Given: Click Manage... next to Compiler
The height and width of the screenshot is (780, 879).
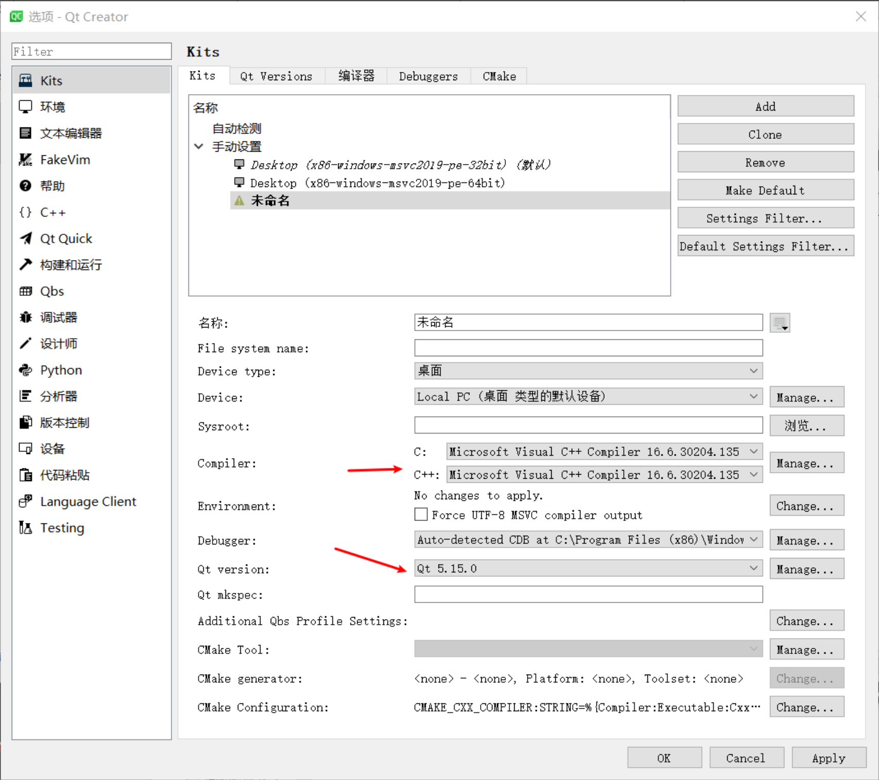Looking at the screenshot, I should [807, 463].
